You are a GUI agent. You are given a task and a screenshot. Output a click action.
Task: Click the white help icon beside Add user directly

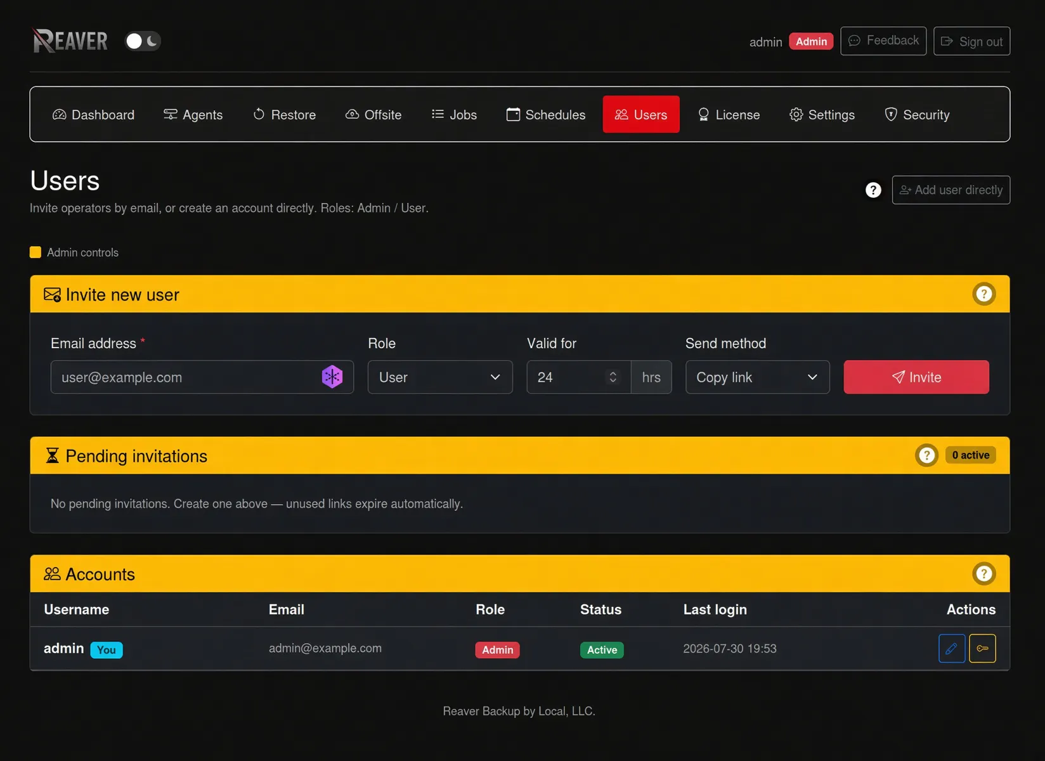873,190
